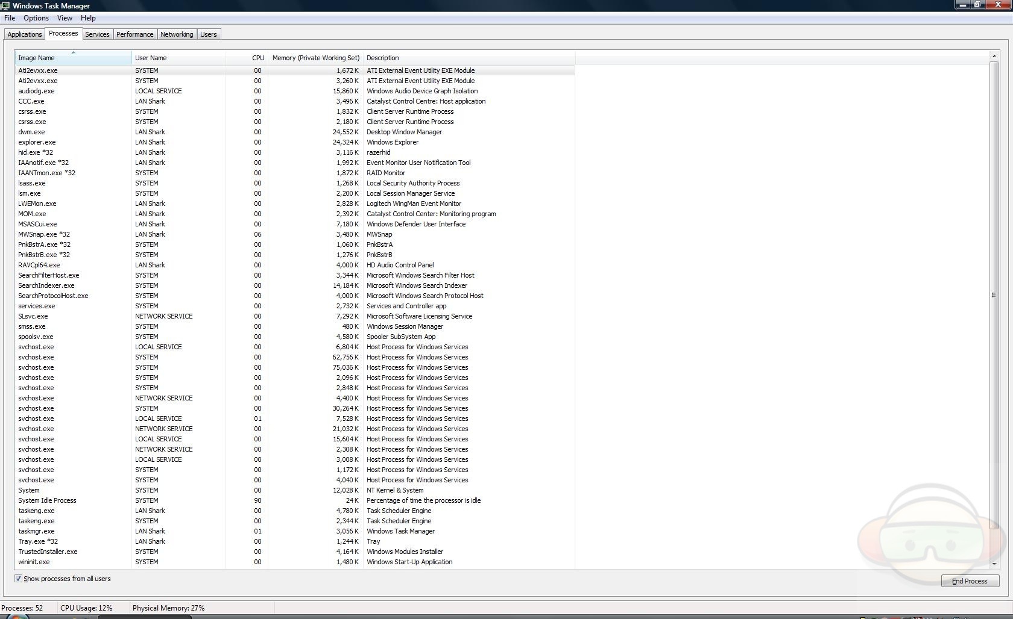Image resolution: width=1013 pixels, height=619 pixels.
Task: Open the File menu
Action: pos(10,18)
